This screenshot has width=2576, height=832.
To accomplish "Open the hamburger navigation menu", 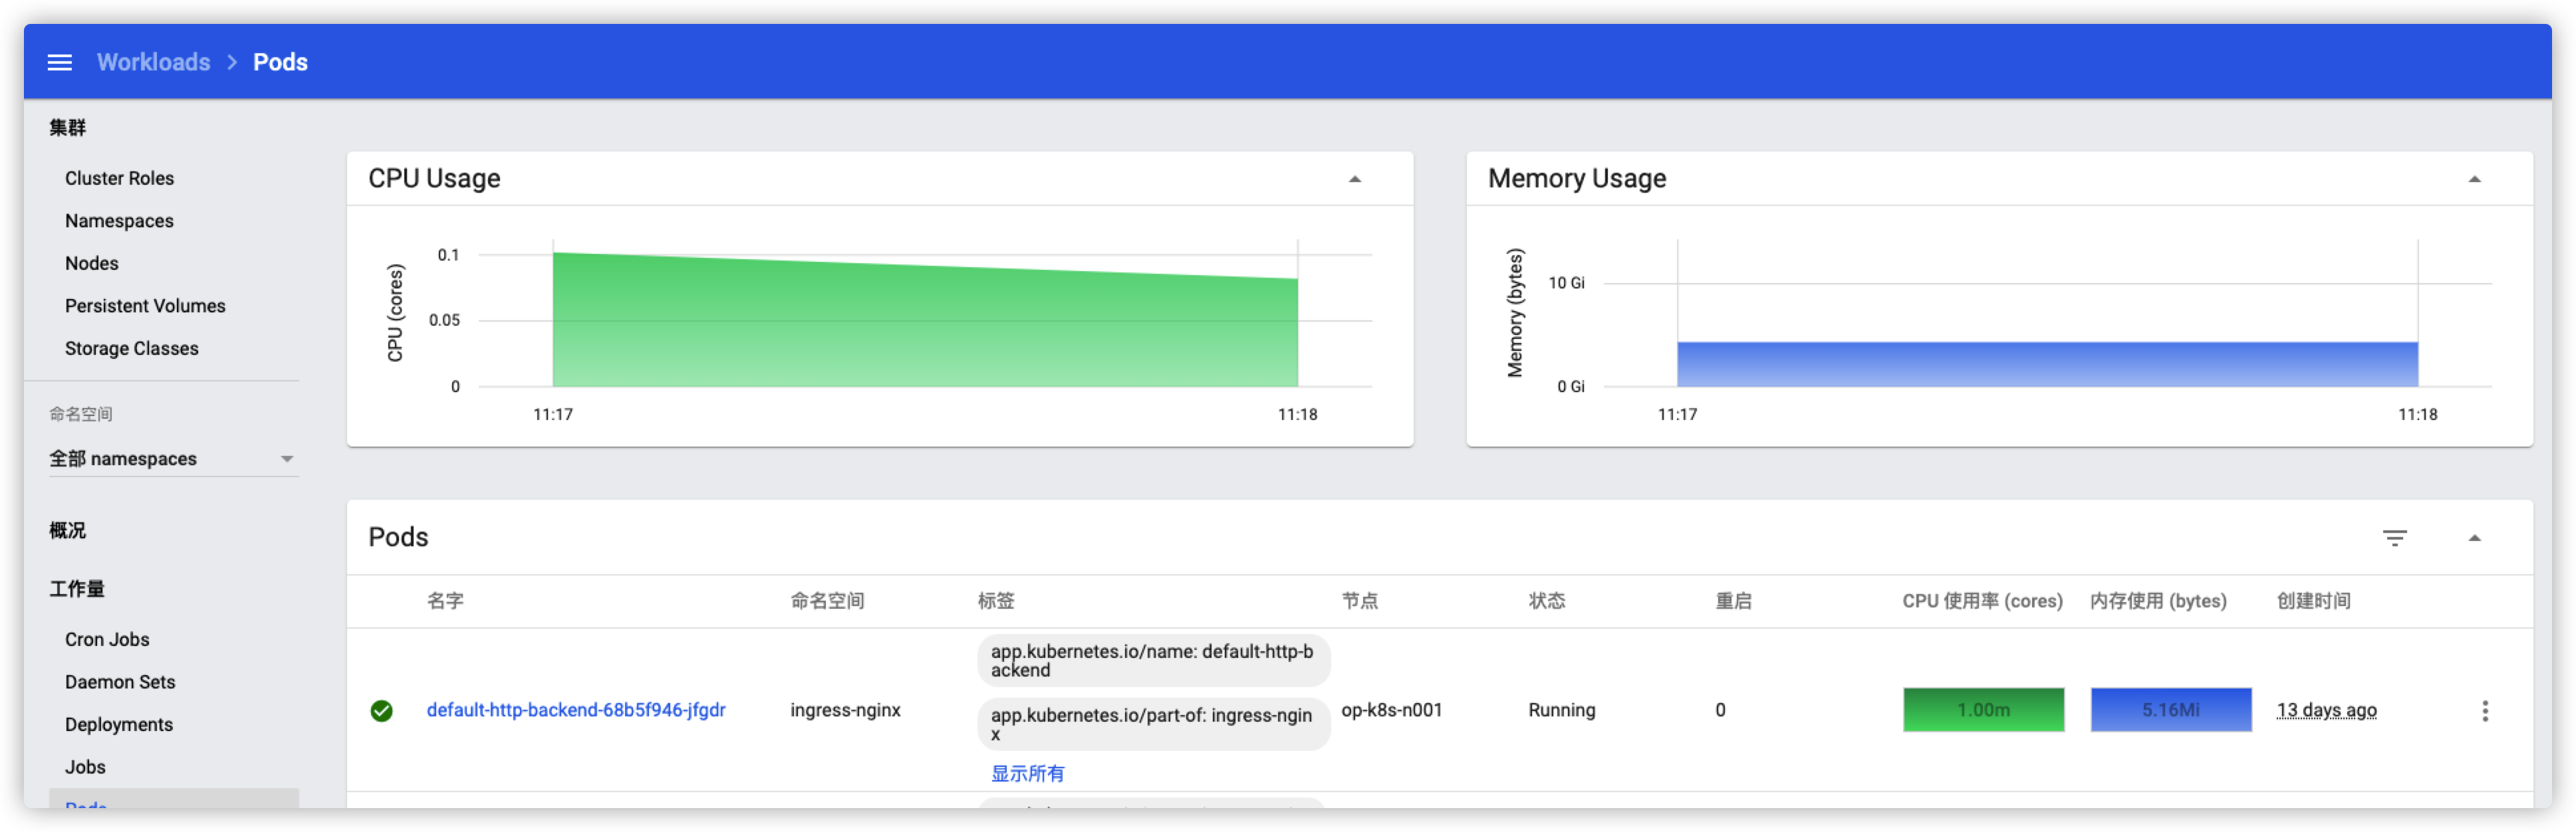I will (x=60, y=62).
